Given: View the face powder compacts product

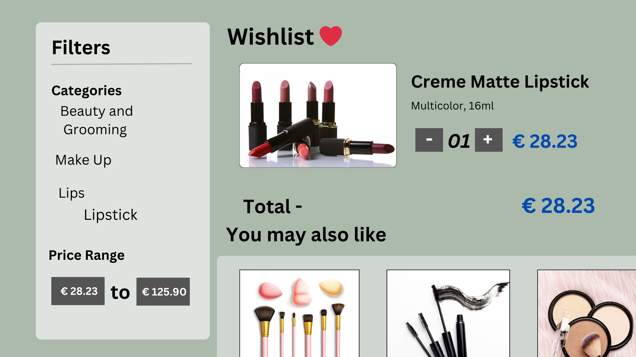Looking at the screenshot, I should click(x=587, y=313).
